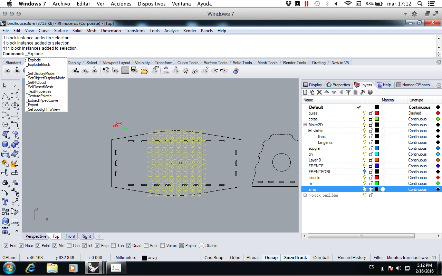Enable the Tan osnap checkbox

coord(114,246)
